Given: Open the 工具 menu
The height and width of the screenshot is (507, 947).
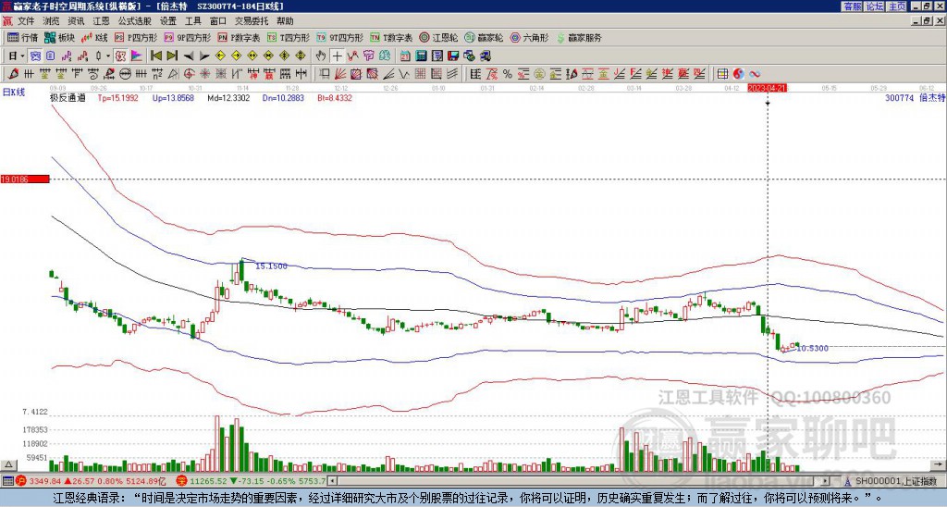Looking at the screenshot, I should 192,21.
